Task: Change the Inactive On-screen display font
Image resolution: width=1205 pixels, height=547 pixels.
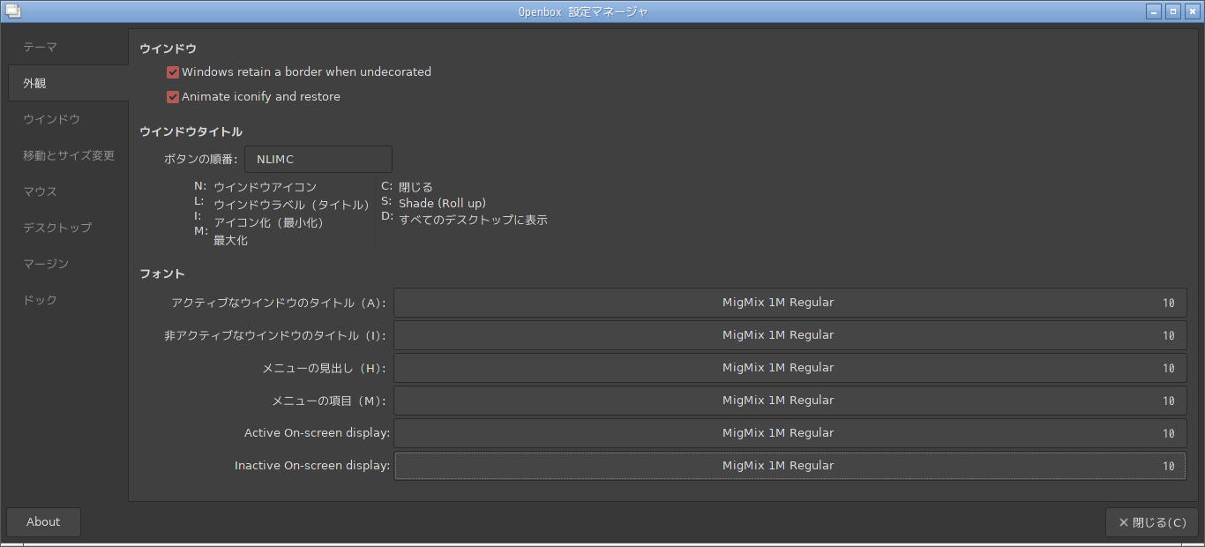Action: point(790,466)
